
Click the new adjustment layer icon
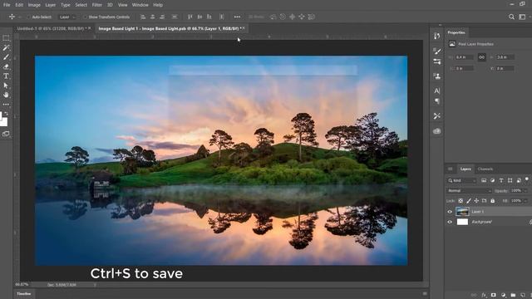[x=504, y=296]
